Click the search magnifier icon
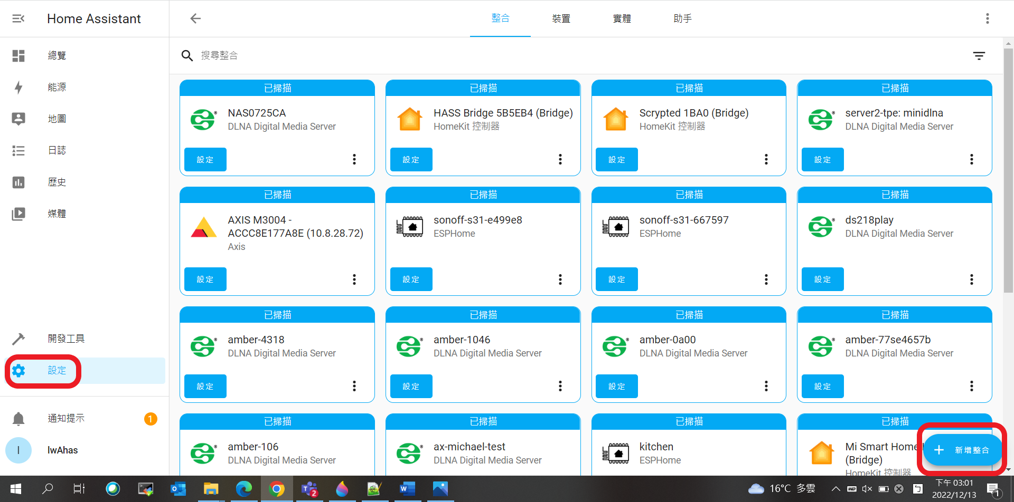 pyautogui.click(x=187, y=55)
